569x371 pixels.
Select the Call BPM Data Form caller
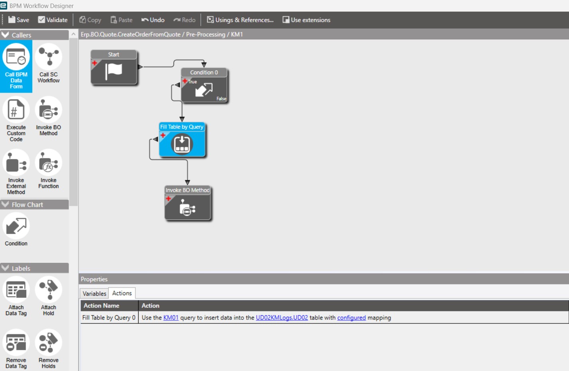pos(16,67)
